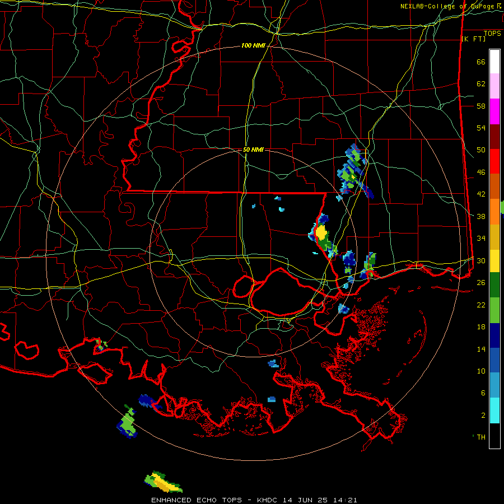
Task: Click the TOPS legend title
Action: click(492, 33)
